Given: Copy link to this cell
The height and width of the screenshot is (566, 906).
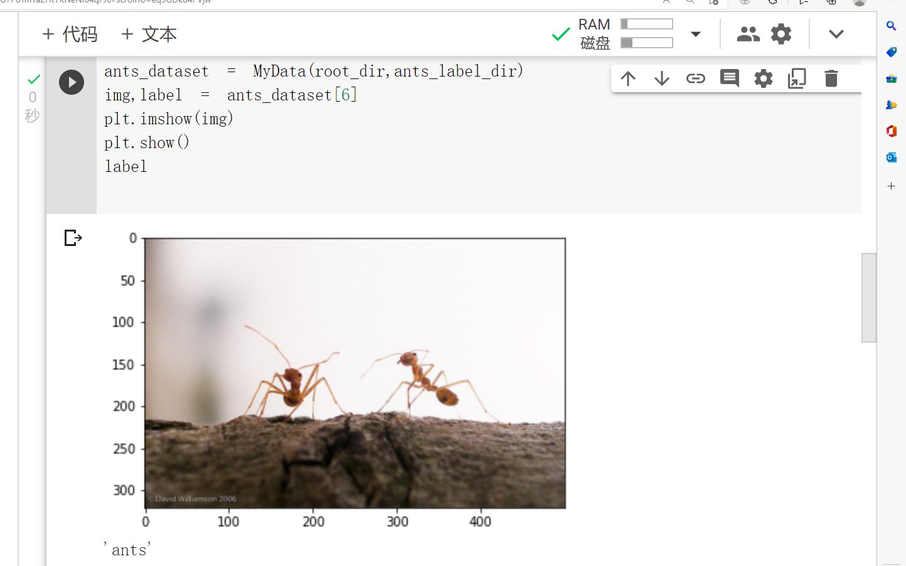Looking at the screenshot, I should (696, 78).
